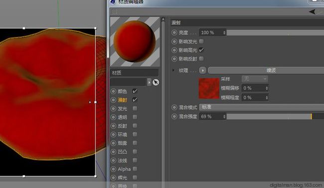Select the Alpha channel label

pos(124,169)
